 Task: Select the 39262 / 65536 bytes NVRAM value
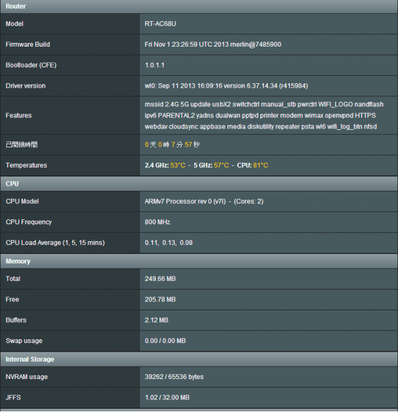(x=174, y=377)
